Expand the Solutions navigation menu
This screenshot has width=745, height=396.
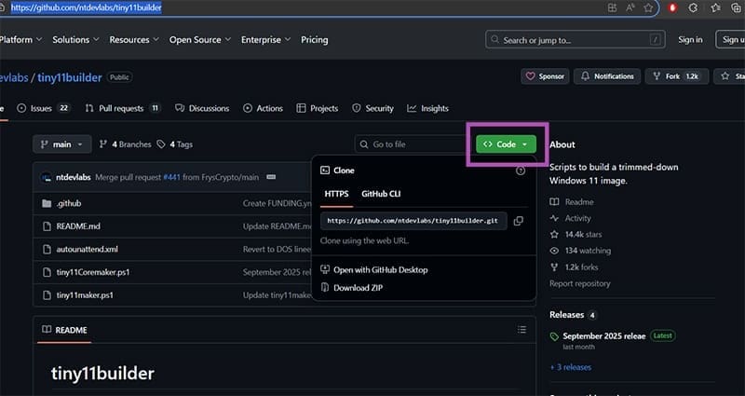[75, 40]
